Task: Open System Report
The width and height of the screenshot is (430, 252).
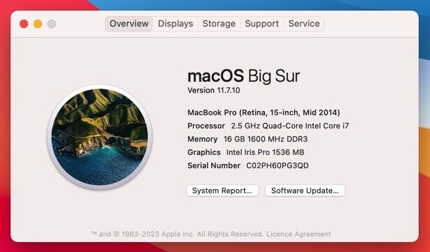Action: pyautogui.click(x=222, y=191)
